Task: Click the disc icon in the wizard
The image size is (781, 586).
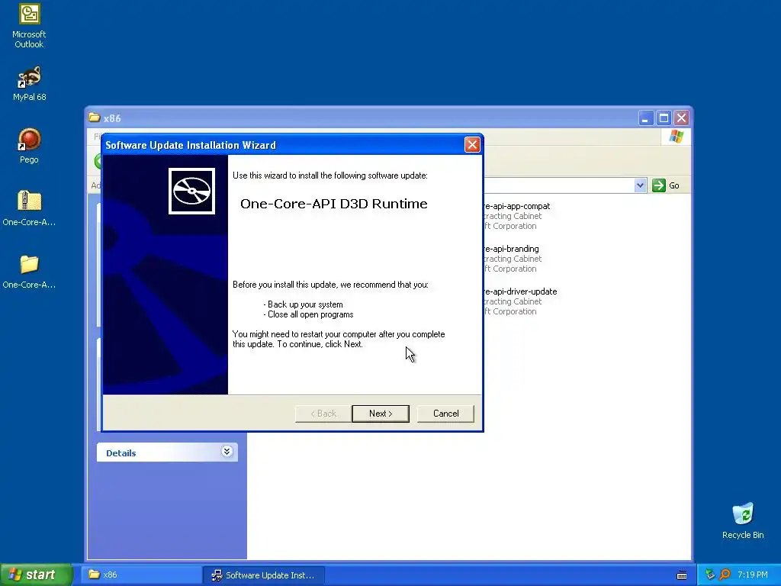Action: click(x=191, y=191)
